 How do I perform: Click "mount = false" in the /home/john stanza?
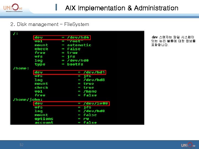coord(66,115)
